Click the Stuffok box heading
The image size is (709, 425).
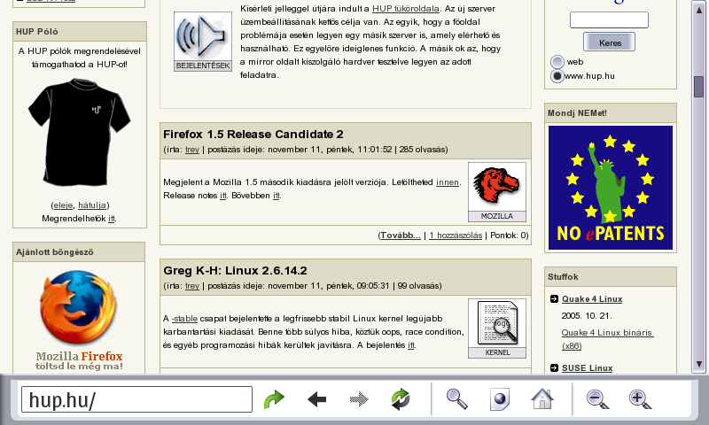click(563, 277)
